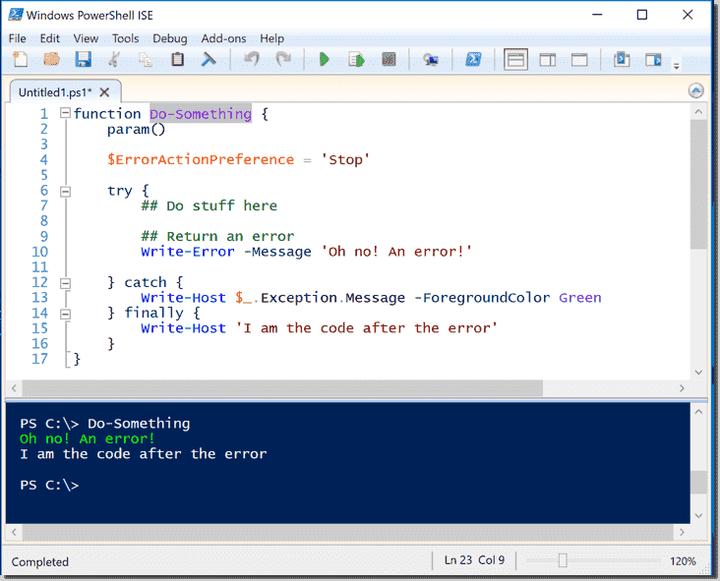The width and height of the screenshot is (720, 581).
Task: Click 'Oh no! An error!' string in the code
Action: (396, 252)
